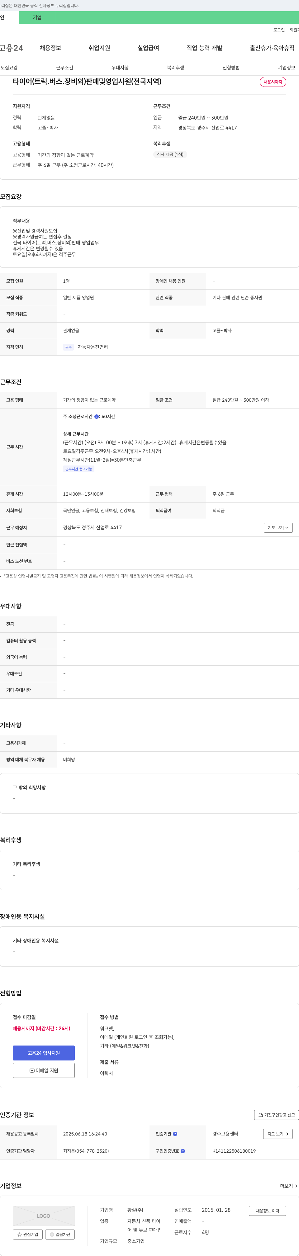Click the contact 최지은(054-778-2520)
This screenshot has width=299, height=1256.
[86, 1151]
